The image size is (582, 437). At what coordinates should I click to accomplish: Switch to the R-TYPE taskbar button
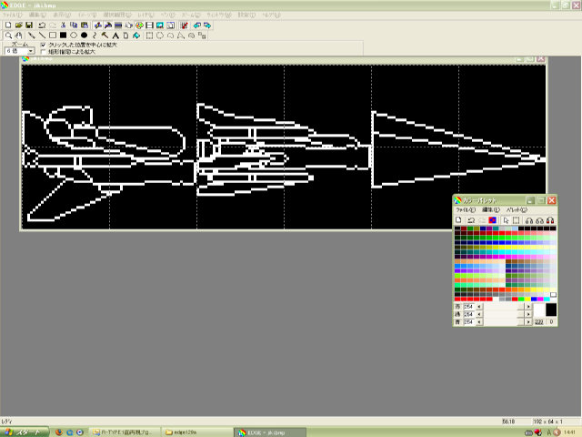tap(125, 432)
